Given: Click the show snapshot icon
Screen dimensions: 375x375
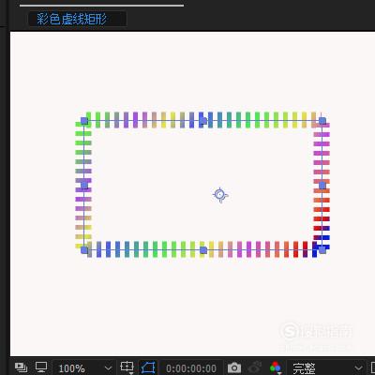Looking at the screenshot, I should pyautogui.click(x=255, y=367).
